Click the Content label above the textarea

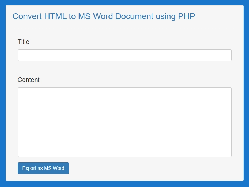[29, 80]
